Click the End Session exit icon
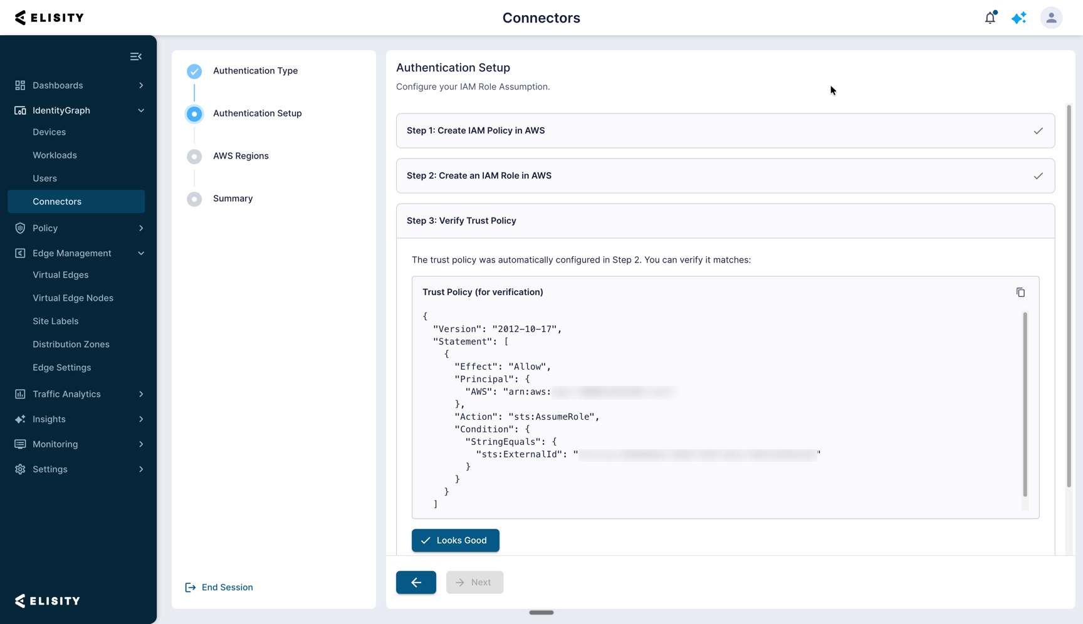Viewport: 1083px width, 624px height. tap(191, 588)
